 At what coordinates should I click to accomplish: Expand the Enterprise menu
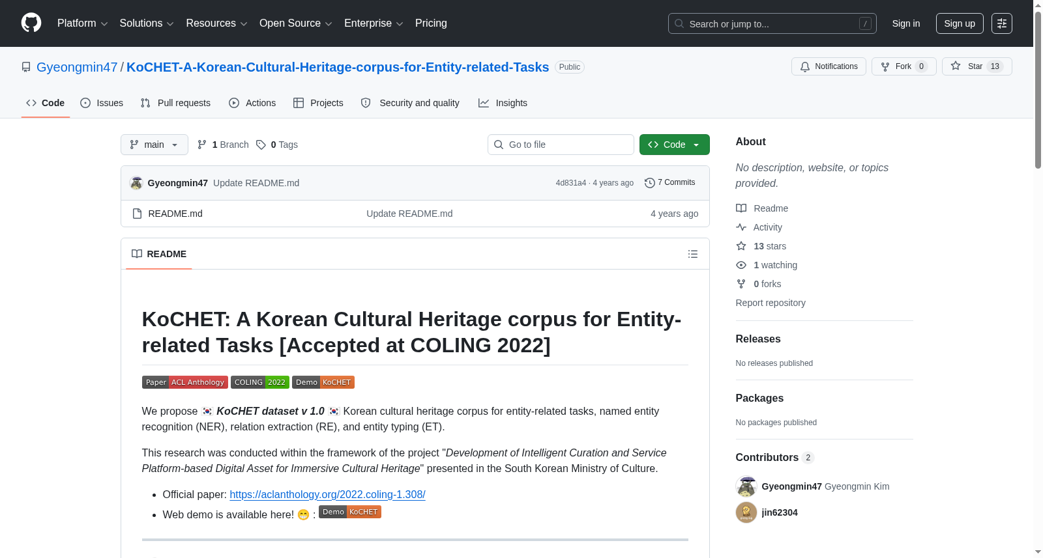click(374, 23)
